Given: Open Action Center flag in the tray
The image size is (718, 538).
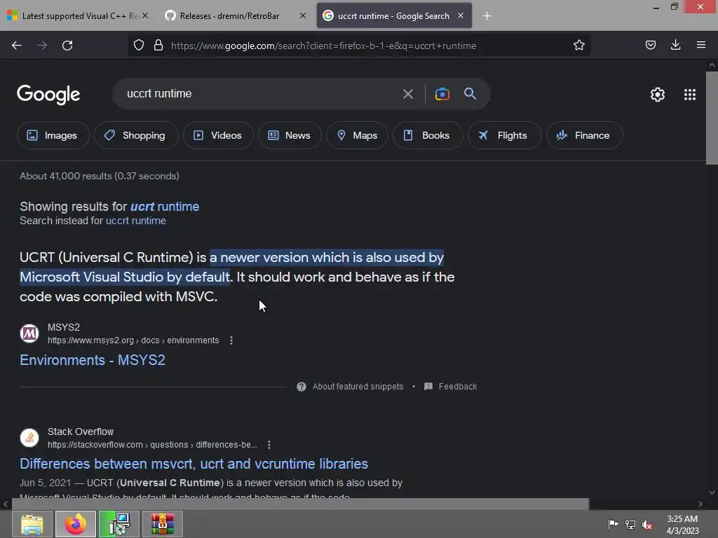Looking at the screenshot, I should click(613, 525).
